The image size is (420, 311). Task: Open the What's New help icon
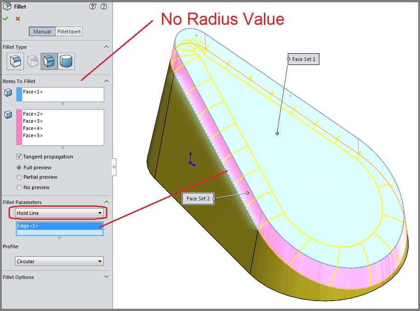click(x=92, y=6)
